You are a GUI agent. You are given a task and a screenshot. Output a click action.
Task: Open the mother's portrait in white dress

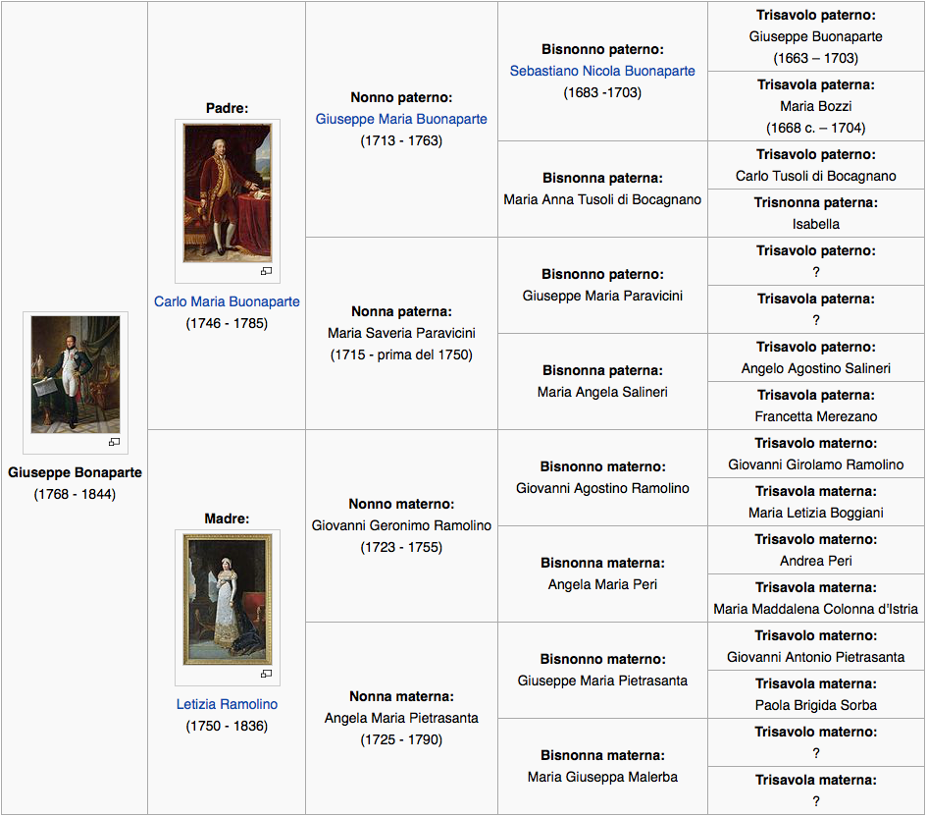coord(227,599)
